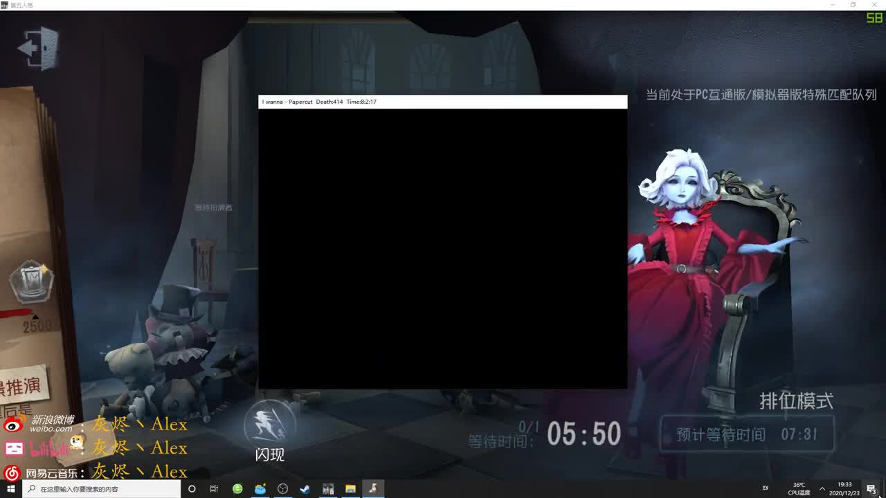Click the game window icon on the taskbar
The width and height of the screenshot is (886, 498).
click(x=372, y=488)
